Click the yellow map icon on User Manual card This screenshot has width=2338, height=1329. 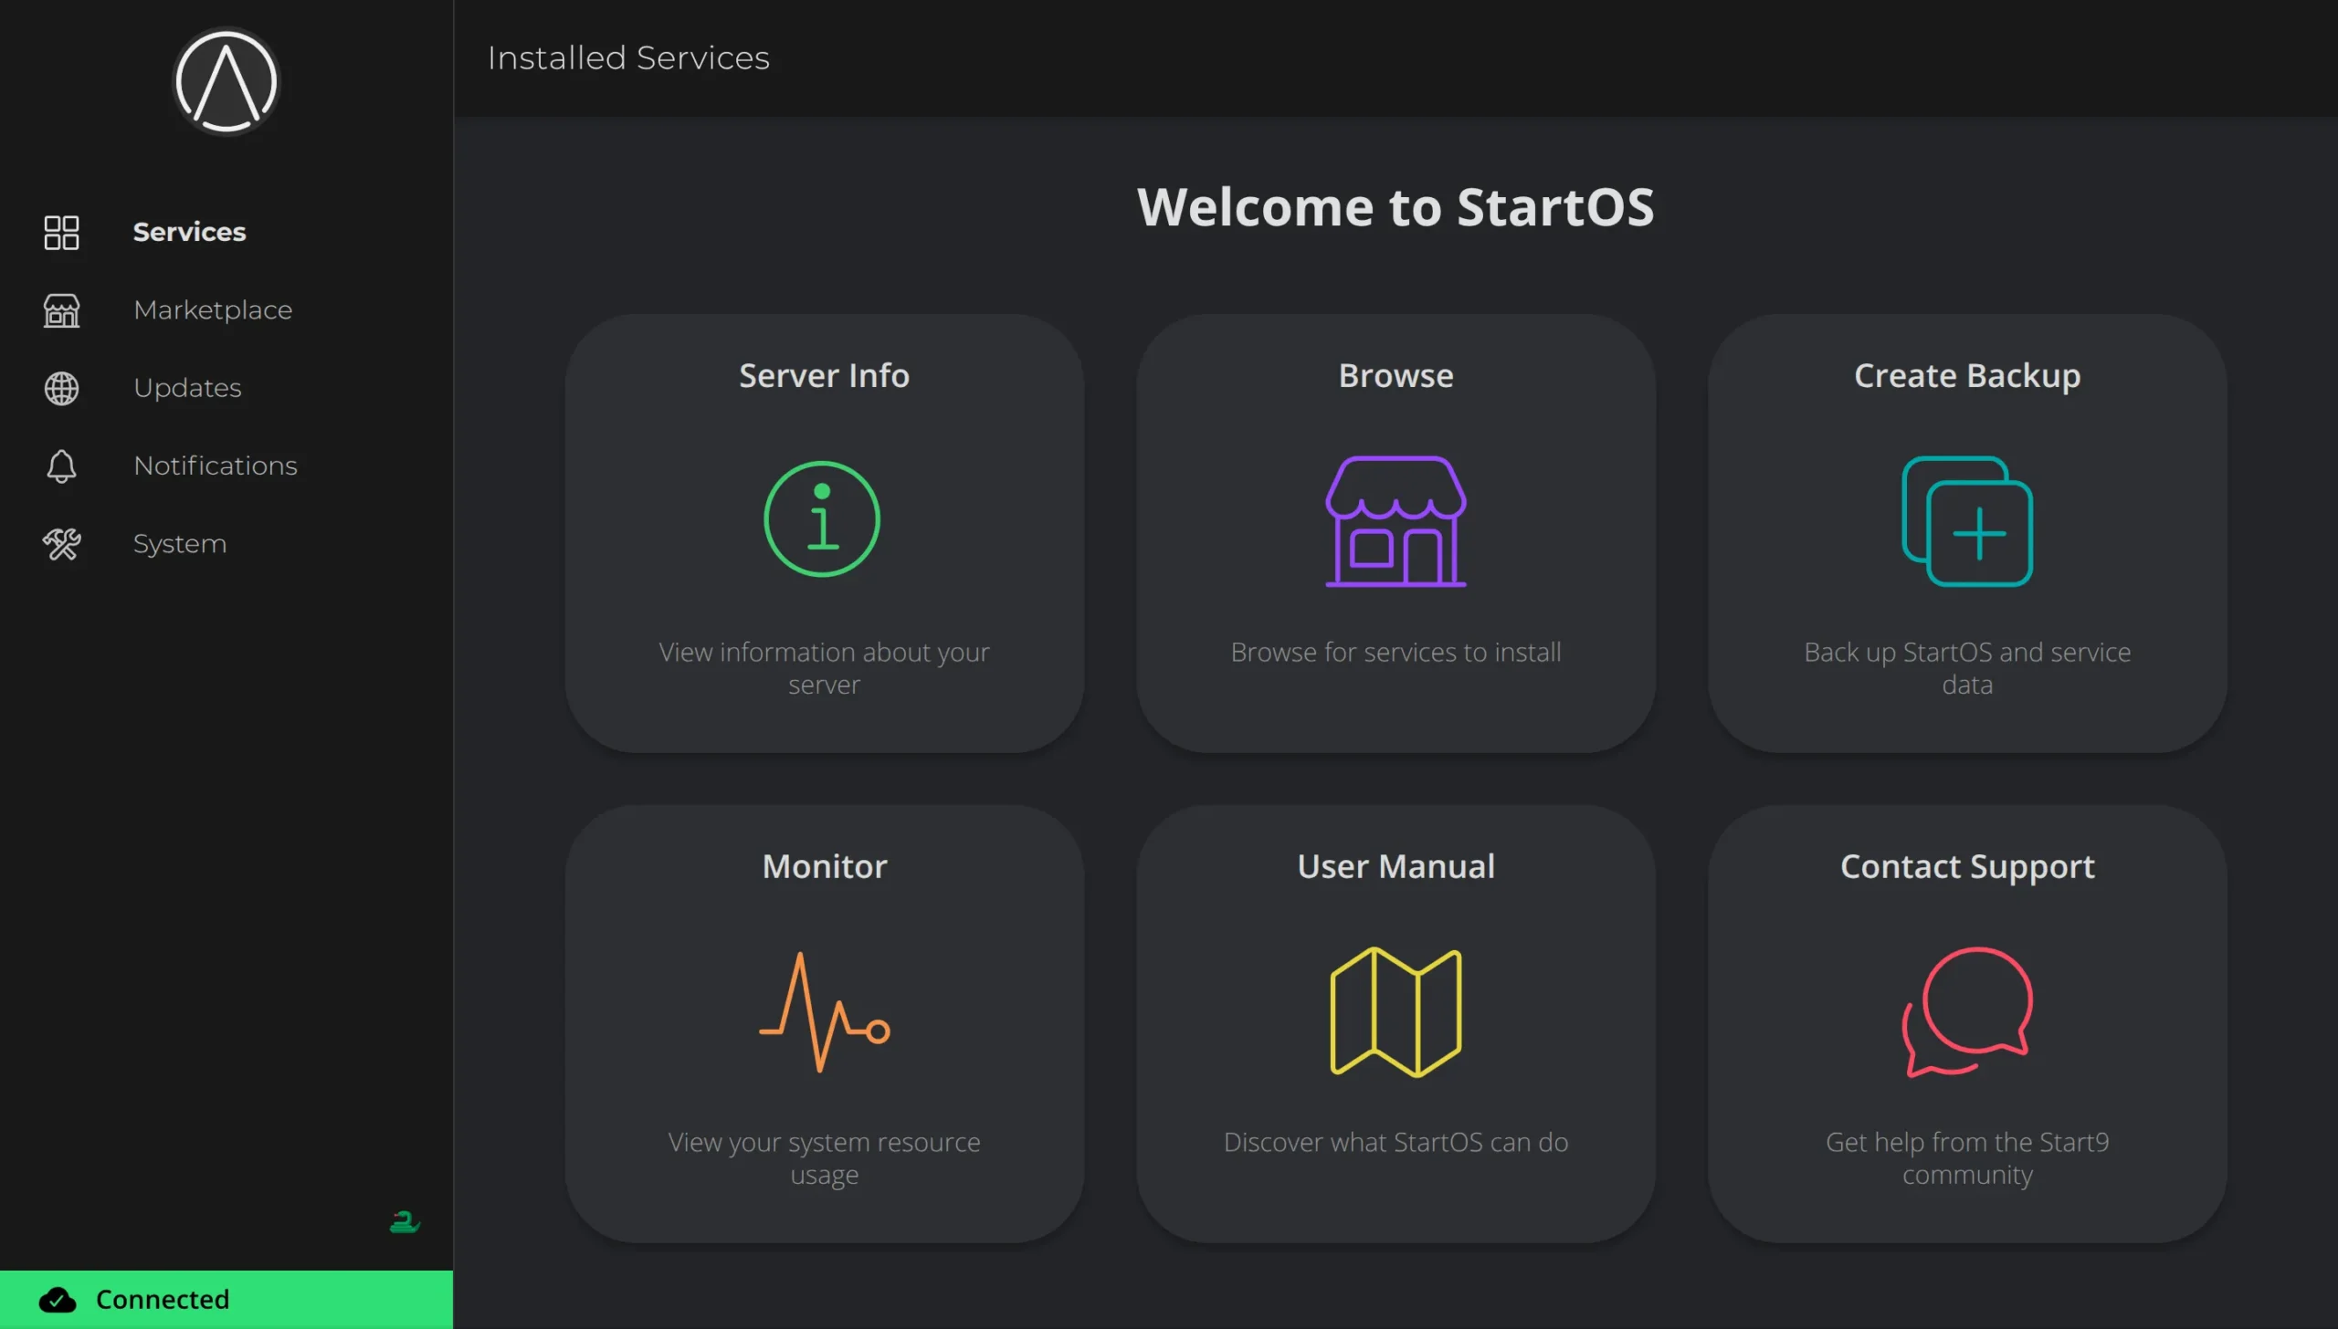[x=1395, y=1010]
